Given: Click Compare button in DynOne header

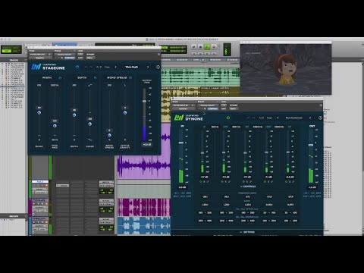Looking at the screenshot, I should [212, 108].
